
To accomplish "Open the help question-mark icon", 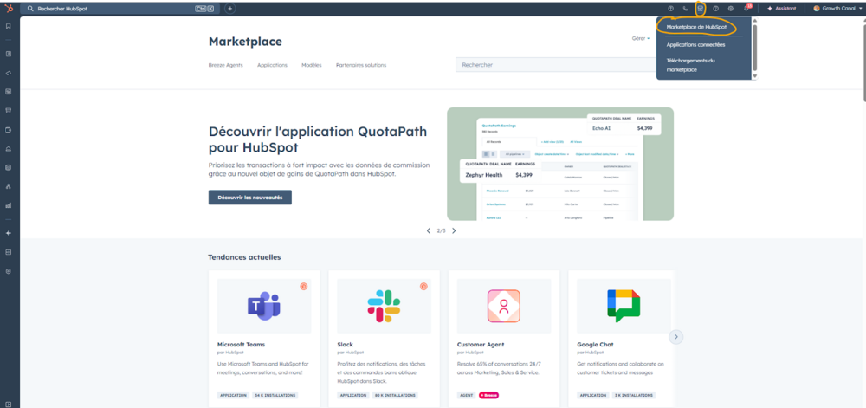I will (x=716, y=9).
